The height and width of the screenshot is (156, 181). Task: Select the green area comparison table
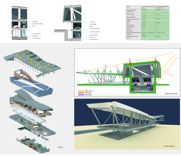148,23
